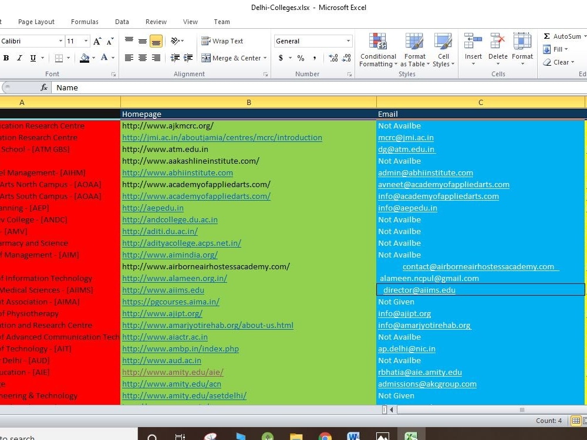Apply Accounting dollar number format
This screenshot has height=440, width=587.
tap(281, 58)
